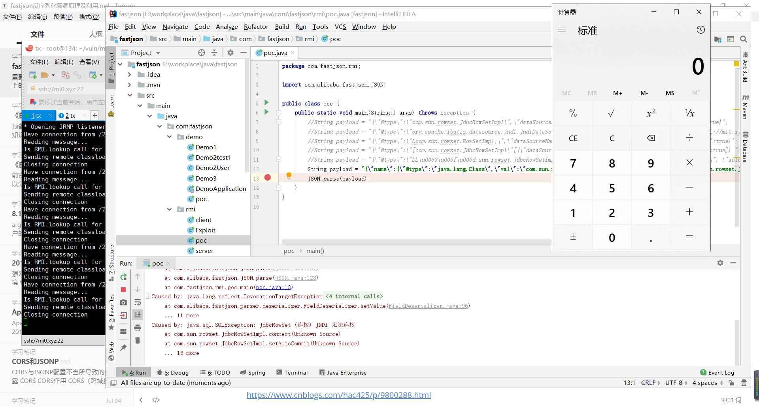Click the calculator square root key

click(612, 113)
